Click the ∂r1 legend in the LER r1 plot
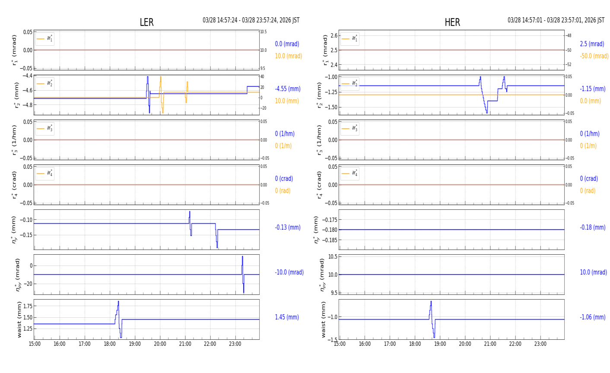The height and width of the screenshot is (373, 610). [45, 39]
